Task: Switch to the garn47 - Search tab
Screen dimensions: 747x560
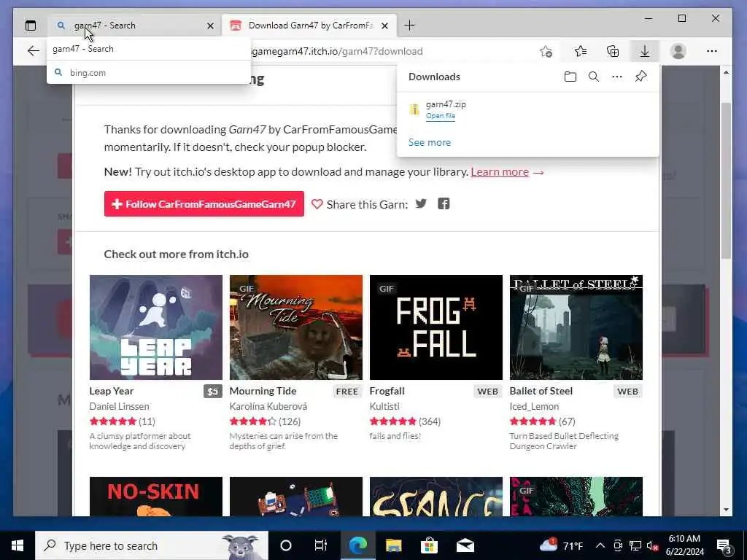Action: coord(135,26)
